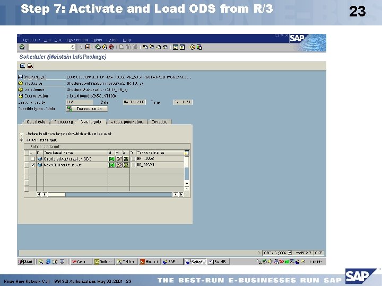Select Update in all data targets radio button
Image resolution: width=382 pixels, height=286 pixels.
[21, 134]
